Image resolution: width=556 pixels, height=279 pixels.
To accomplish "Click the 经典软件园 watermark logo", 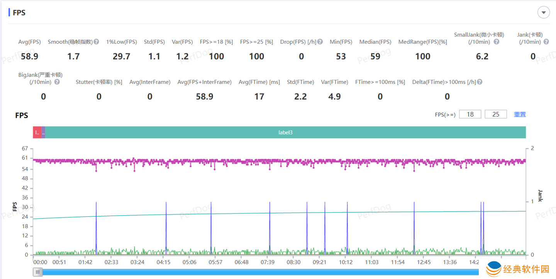I will coord(517,269).
